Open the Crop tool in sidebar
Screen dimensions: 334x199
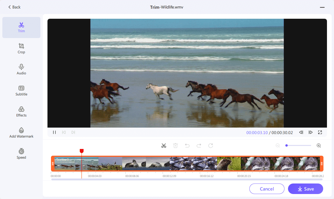[21, 49]
